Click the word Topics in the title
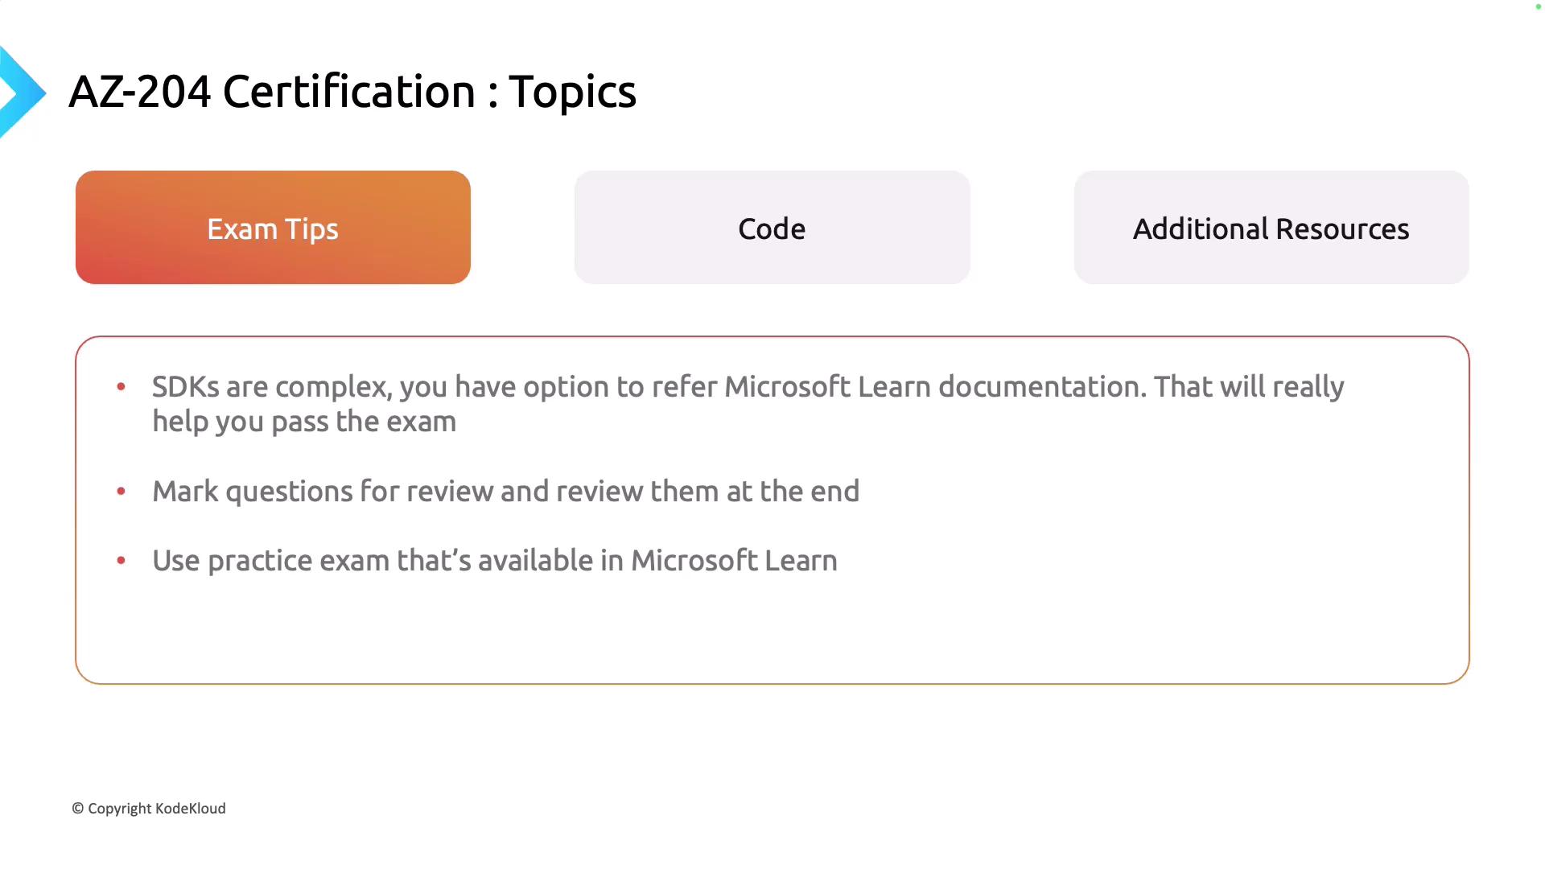This screenshot has width=1545, height=869. [572, 92]
